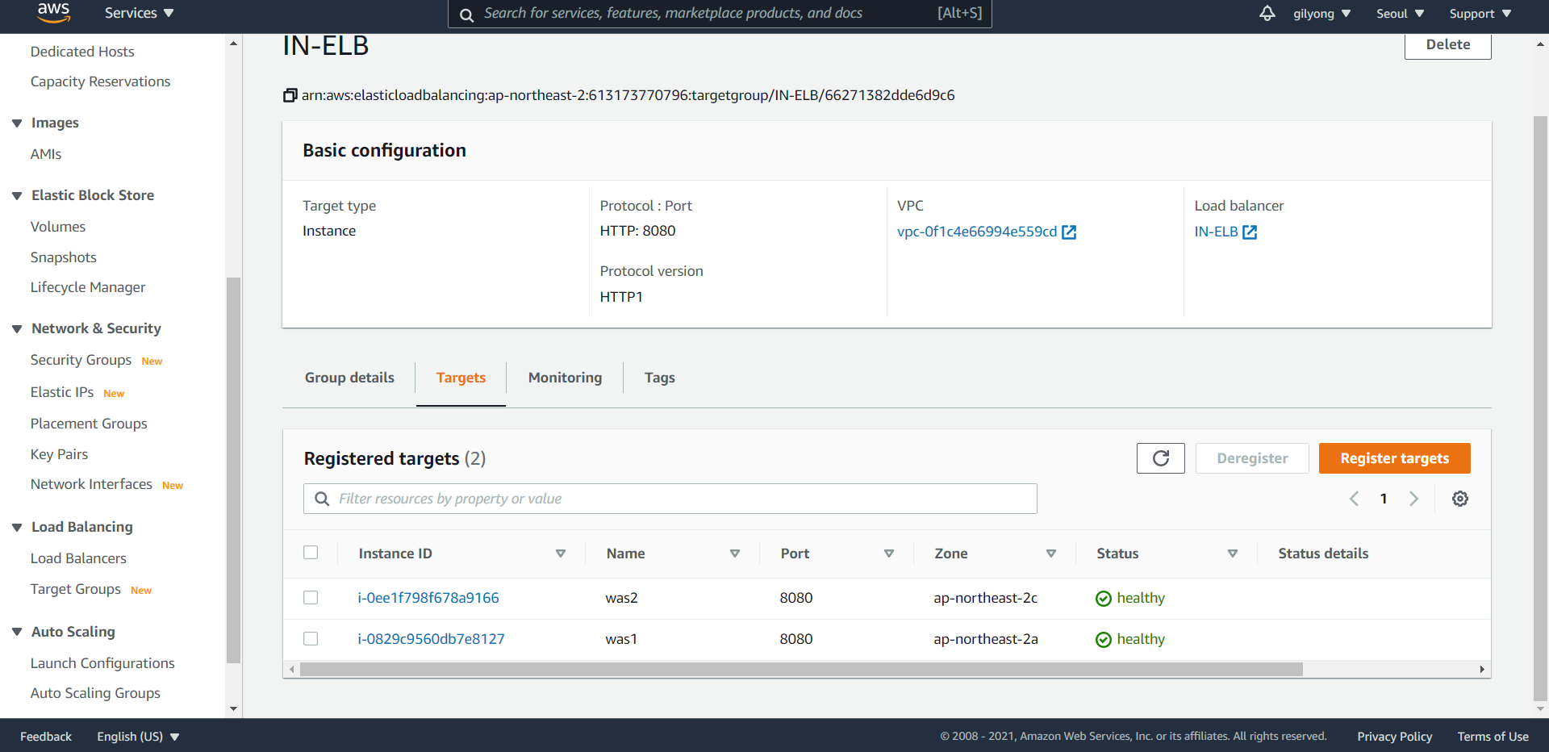Copy the ARN using the copy icon
The height and width of the screenshot is (752, 1549).
pos(290,95)
